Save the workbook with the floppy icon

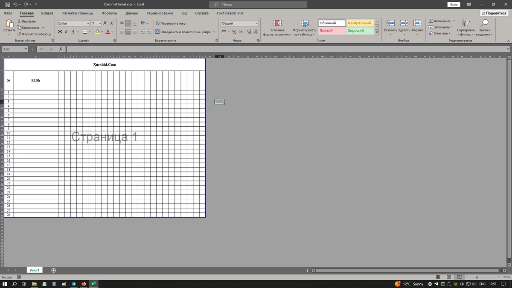(x=8, y=4)
